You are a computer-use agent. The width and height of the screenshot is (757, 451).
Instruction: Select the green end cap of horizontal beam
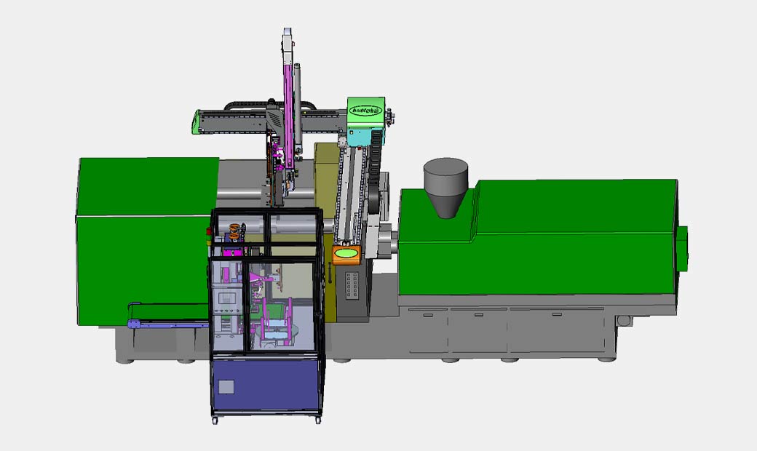tap(195, 121)
